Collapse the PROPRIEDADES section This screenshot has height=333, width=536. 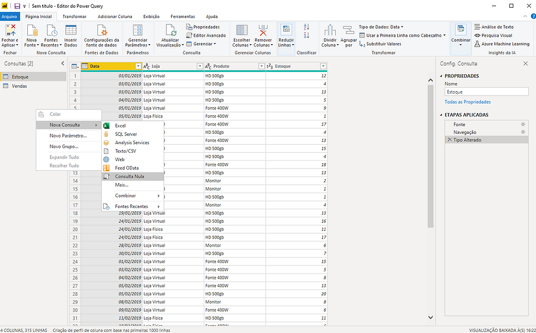click(x=441, y=76)
